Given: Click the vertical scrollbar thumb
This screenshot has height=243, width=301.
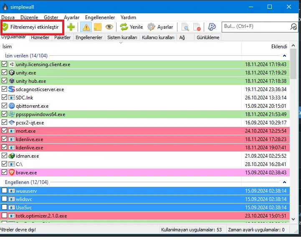Looking at the screenshot, I should click(293, 64).
